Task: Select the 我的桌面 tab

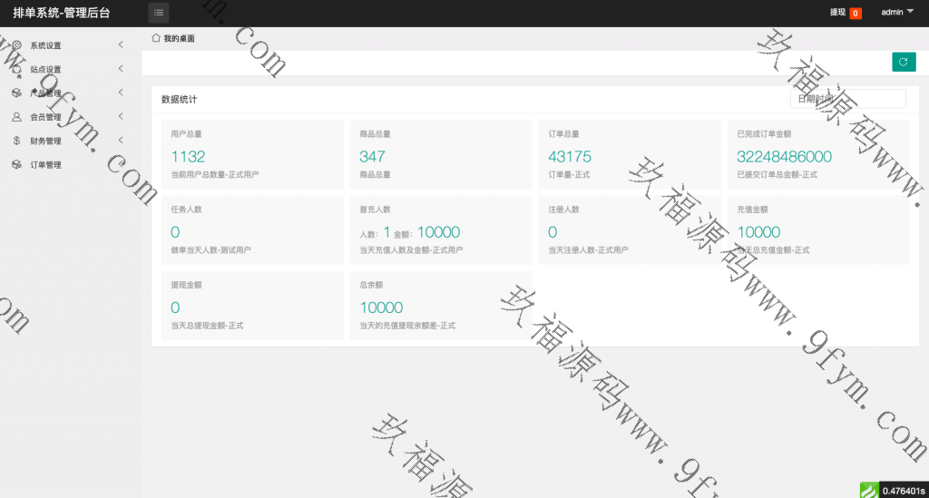Action: pyautogui.click(x=179, y=39)
